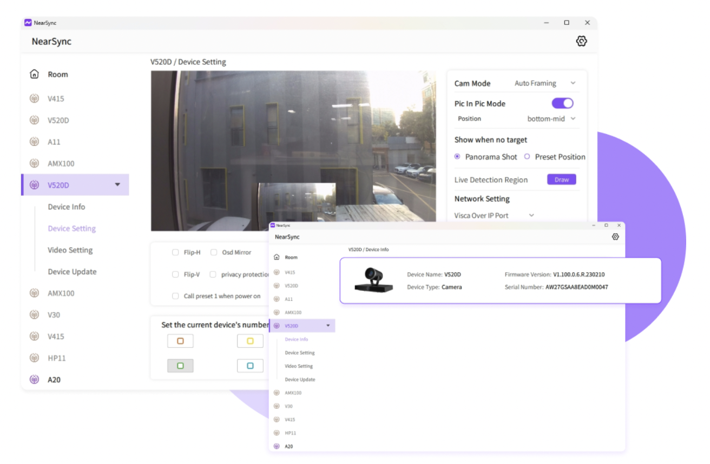The width and height of the screenshot is (710, 464).
Task: Open Device Info in large window sidebar
Action: point(67,207)
